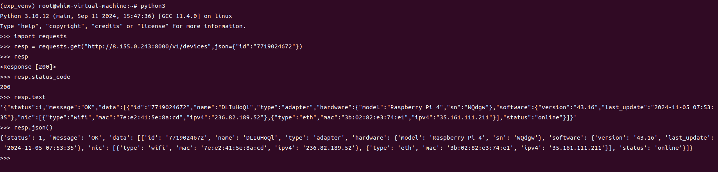
Task: Click the wifi IPv4 '236.82.189.52' in the resp.text output
Action: coord(238,117)
